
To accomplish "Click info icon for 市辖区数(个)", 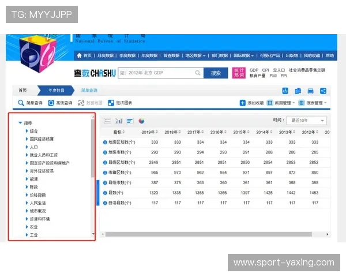I will pos(105,173).
